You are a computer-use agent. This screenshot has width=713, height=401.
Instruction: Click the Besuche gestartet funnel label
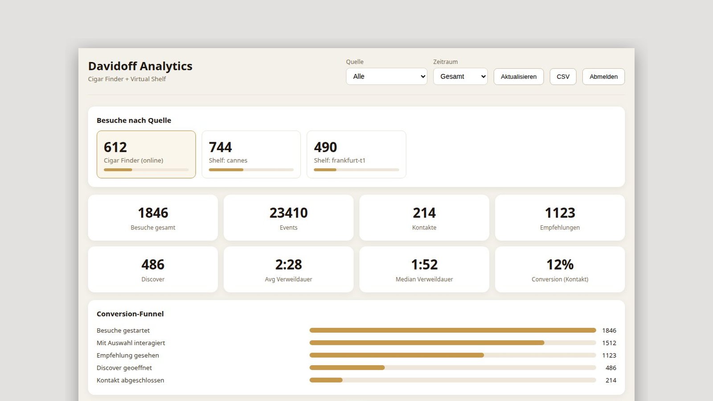pyautogui.click(x=123, y=330)
